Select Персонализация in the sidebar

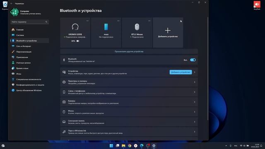(29, 52)
